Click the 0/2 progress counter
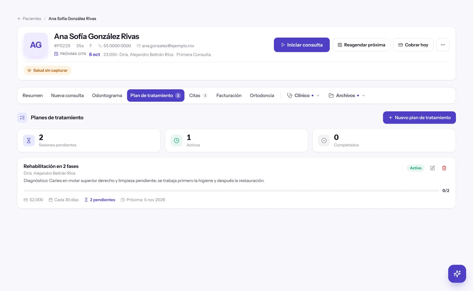Image resolution: width=473 pixels, height=291 pixels. [x=446, y=191]
